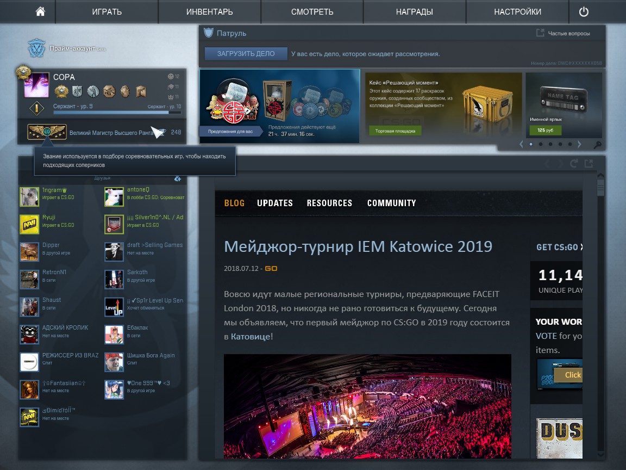Switch to the BLOG tab

(x=234, y=203)
